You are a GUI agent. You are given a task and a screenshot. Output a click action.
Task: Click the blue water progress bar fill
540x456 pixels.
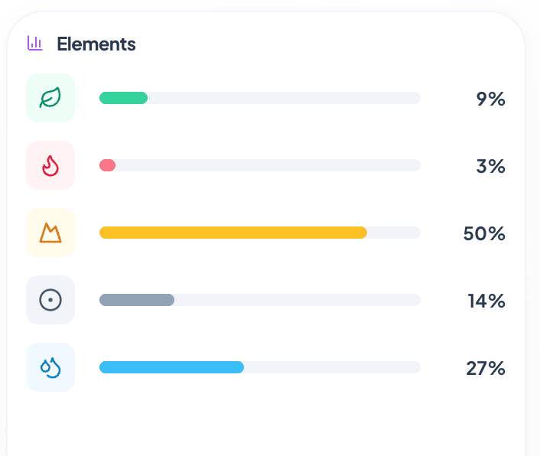pyautogui.click(x=171, y=367)
